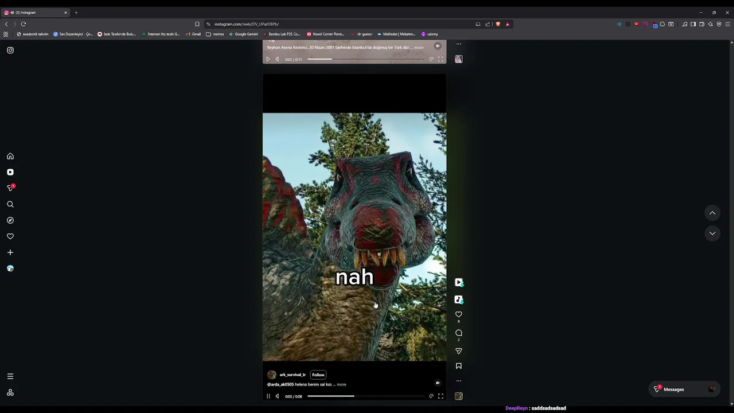Open the sidebar Messages icon with red badge

point(10,188)
